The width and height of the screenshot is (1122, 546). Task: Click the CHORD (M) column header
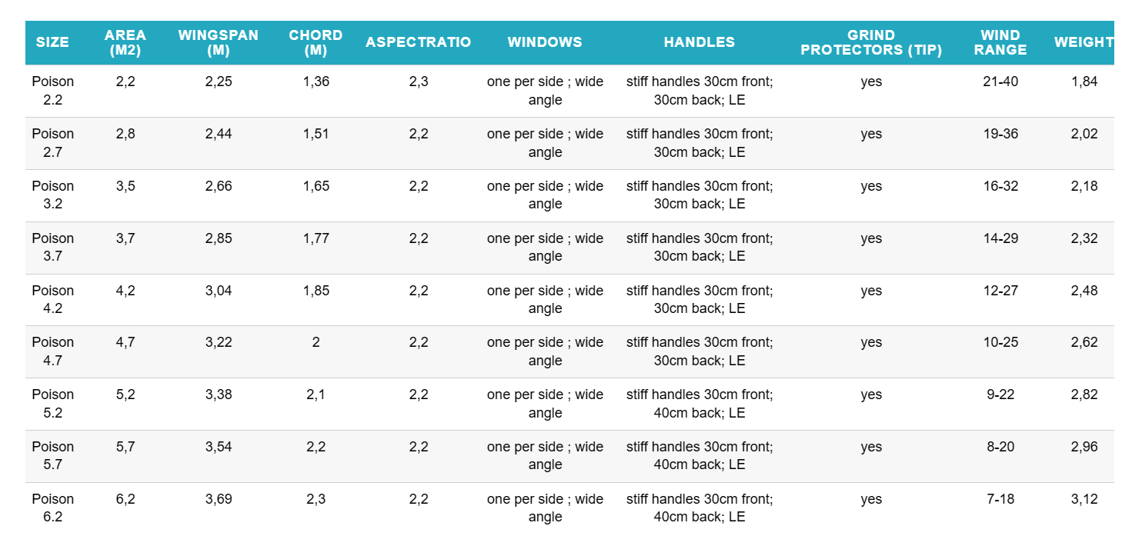[316, 42]
